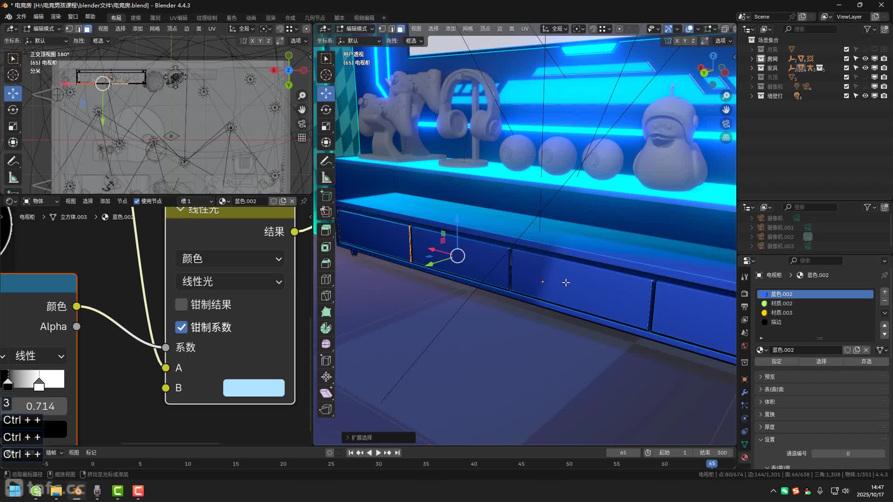
Task: Switch to the UV编辑 workspace tab
Action: coord(178,18)
